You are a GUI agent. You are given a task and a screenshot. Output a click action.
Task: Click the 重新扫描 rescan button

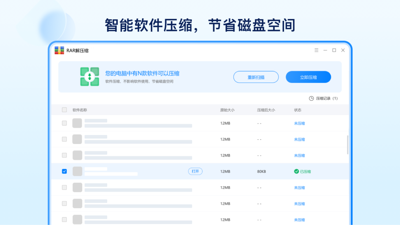256,77
